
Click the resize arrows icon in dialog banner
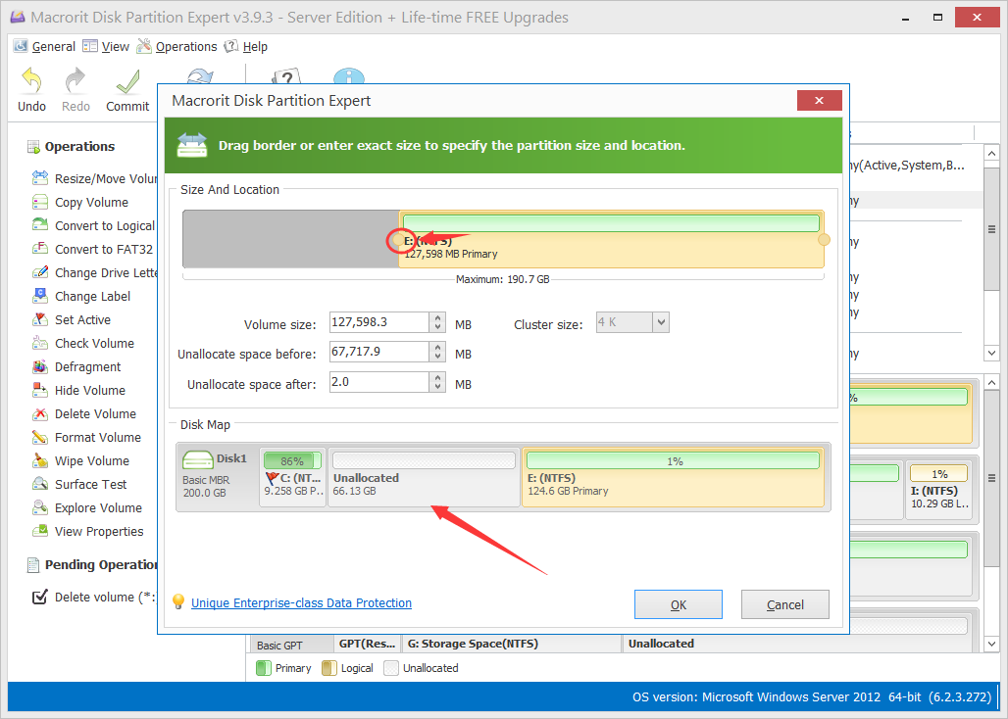pos(192,145)
